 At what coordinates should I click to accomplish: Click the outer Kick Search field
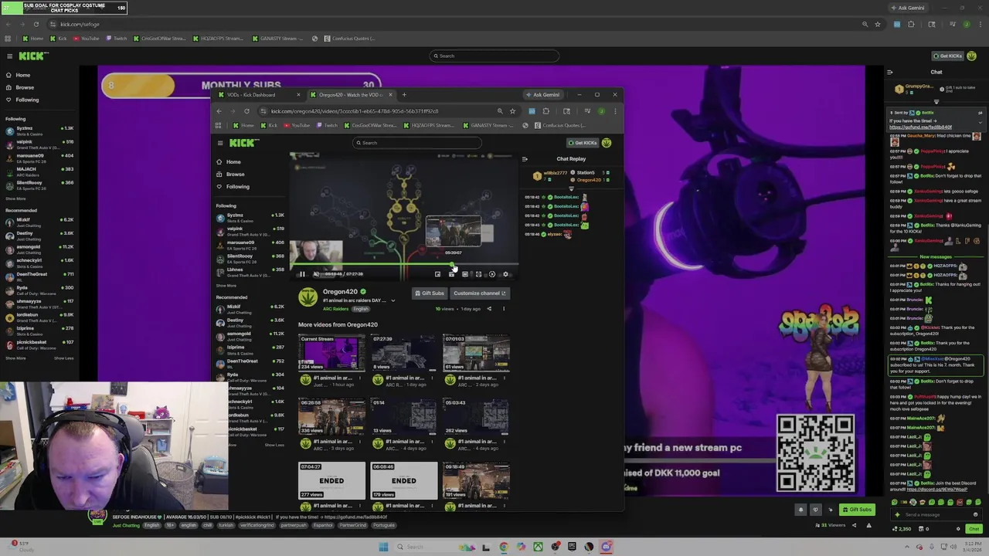click(x=494, y=56)
